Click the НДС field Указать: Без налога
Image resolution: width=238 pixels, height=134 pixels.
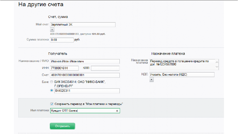tap(182, 75)
